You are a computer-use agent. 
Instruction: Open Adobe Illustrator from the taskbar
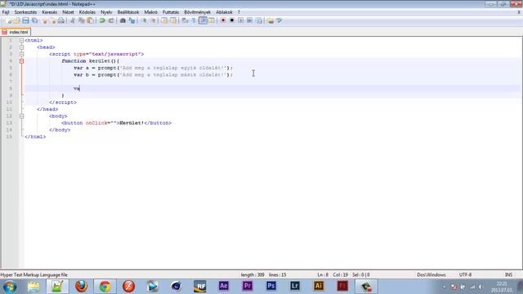pos(319,287)
